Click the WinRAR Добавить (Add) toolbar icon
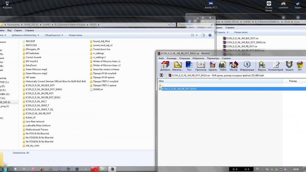The image size is (306, 172). click(x=165, y=66)
